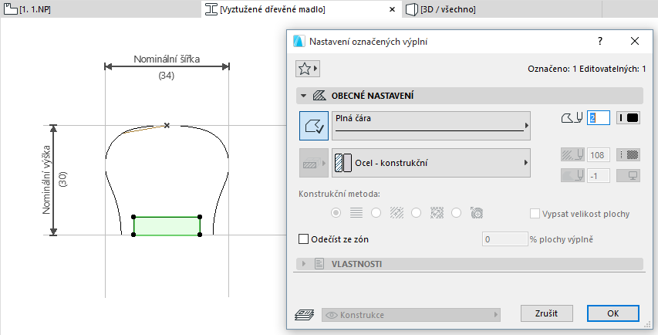Click the Nominální šířka dimension label
Image resolution: width=658 pixels, height=335 pixels.
(x=167, y=59)
